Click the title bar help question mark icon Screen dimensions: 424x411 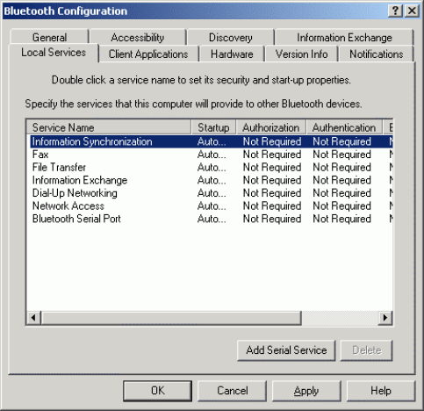pos(395,11)
